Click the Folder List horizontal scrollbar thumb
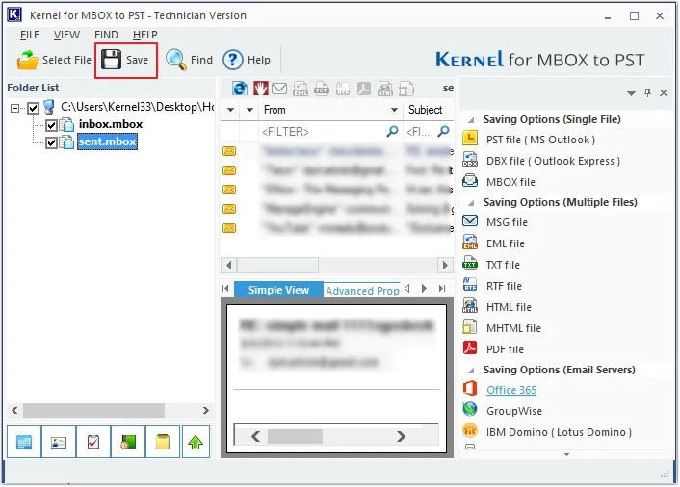The image size is (680, 487). 93,410
